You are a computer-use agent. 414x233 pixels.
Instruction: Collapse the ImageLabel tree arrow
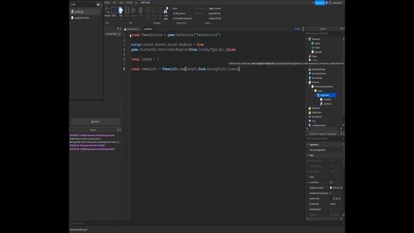coord(315,95)
